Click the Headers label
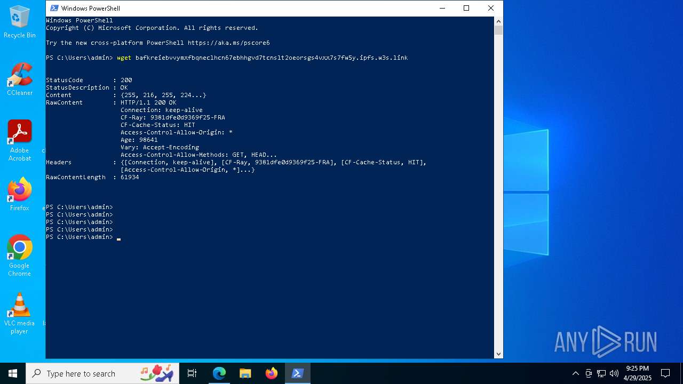Screen dimensions: 683x384 (59, 162)
